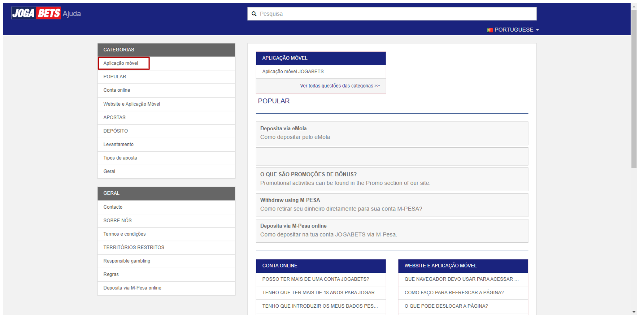
Task: Open QUE NAVEGADOR DEVO USAR question
Action: pyautogui.click(x=463, y=279)
